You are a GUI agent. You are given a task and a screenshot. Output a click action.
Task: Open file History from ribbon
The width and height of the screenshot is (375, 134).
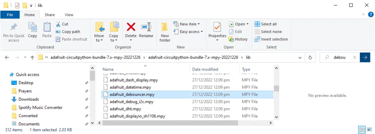coord(238,39)
